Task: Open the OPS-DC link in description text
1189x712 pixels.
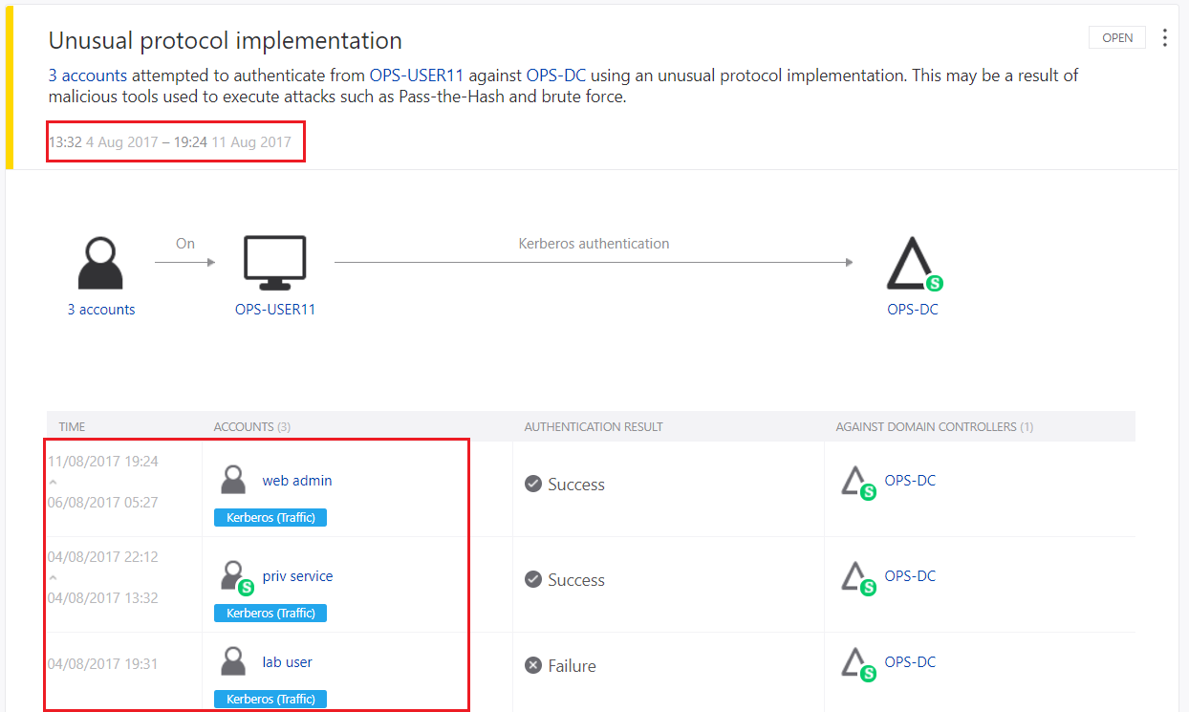Action: [556, 75]
